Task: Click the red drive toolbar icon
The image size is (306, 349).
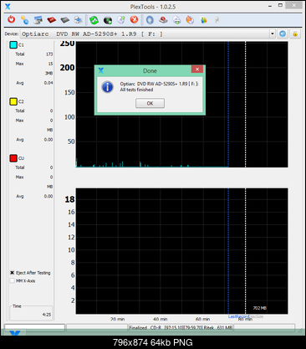Action: pyautogui.click(x=52, y=20)
